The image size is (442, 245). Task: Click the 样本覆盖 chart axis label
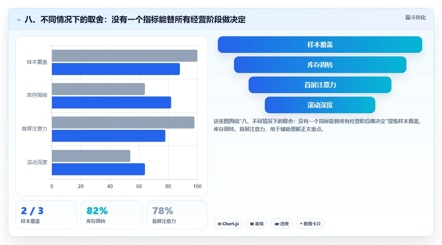pyautogui.click(x=37, y=62)
